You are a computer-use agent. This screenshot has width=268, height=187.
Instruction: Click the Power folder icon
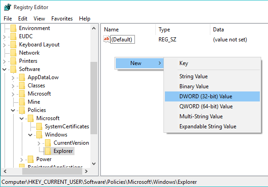coord(30,159)
